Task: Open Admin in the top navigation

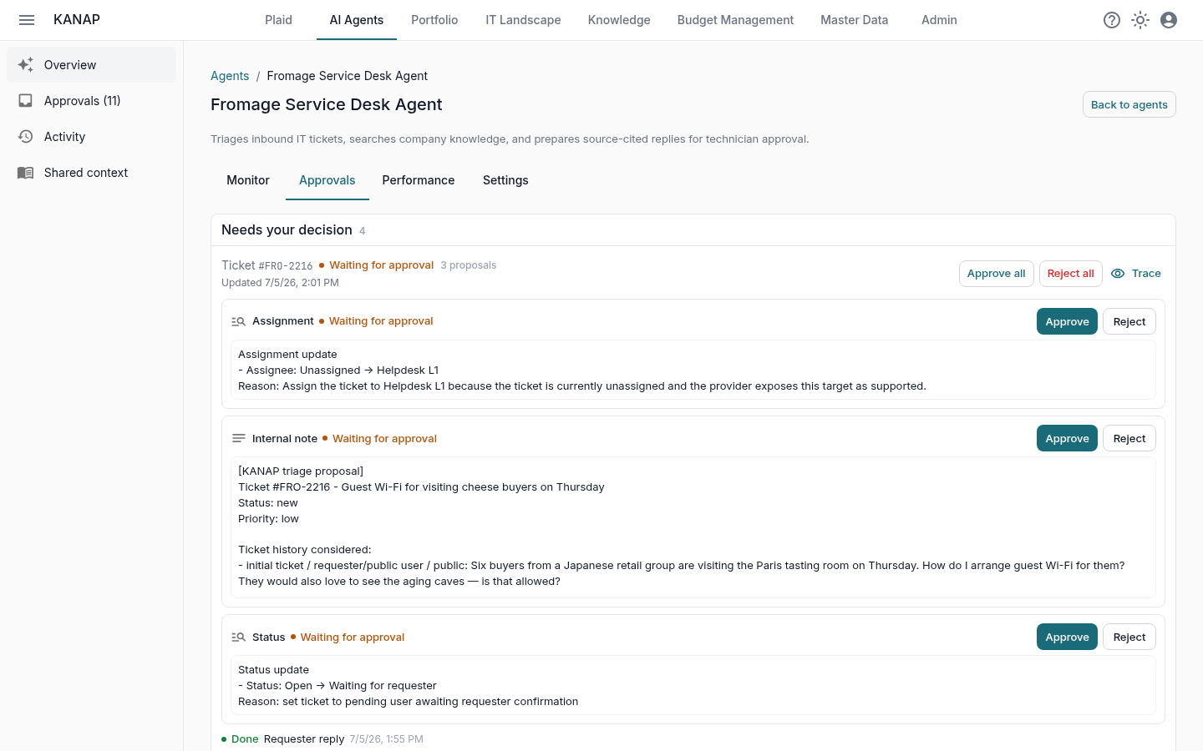Action: (x=939, y=20)
